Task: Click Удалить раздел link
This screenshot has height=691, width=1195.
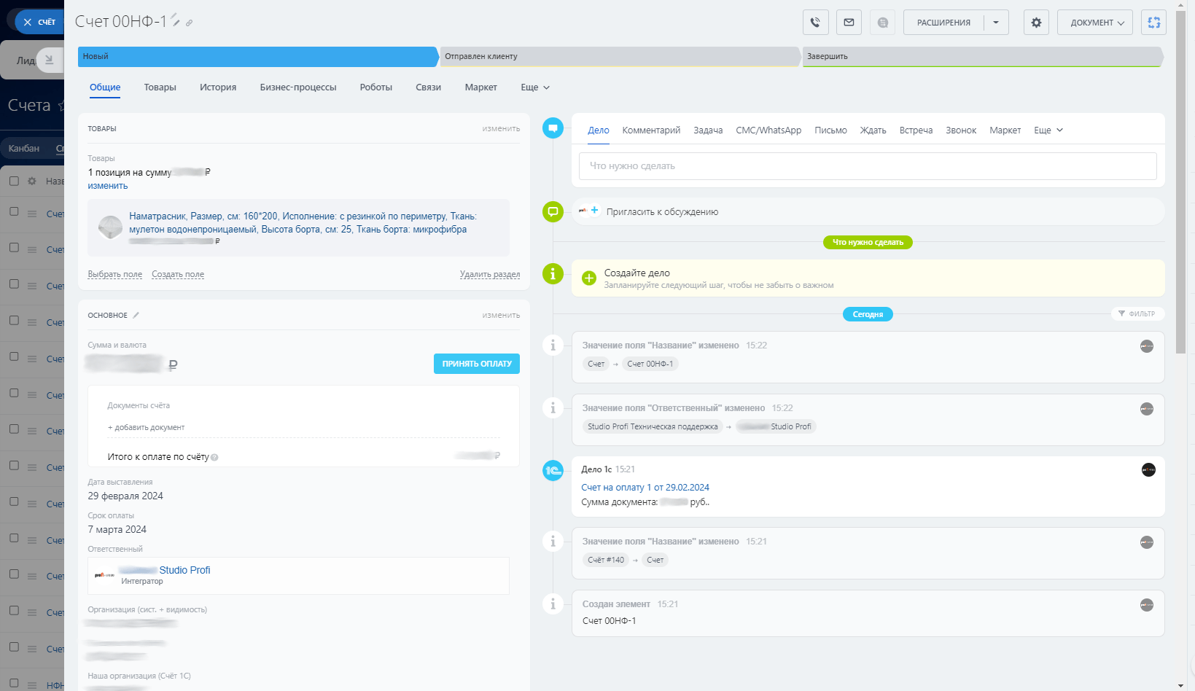Action: pyautogui.click(x=490, y=275)
